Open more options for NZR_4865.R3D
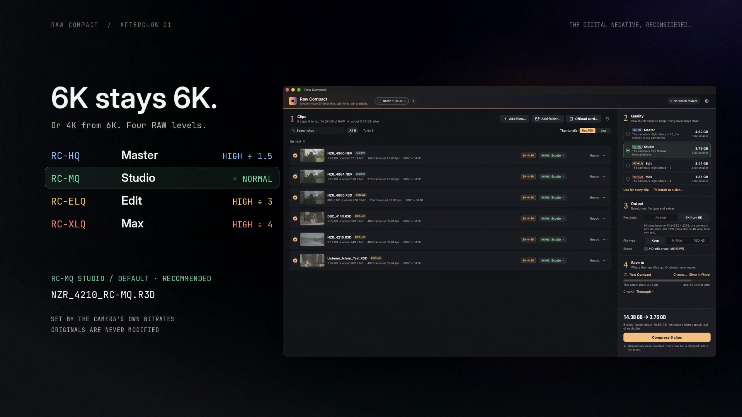 (x=605, y=198)
